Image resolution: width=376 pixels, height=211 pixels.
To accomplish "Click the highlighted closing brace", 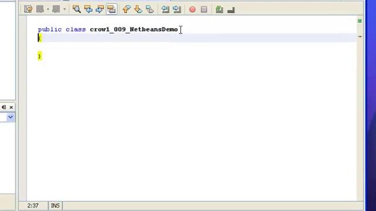I will pos(39,56).
